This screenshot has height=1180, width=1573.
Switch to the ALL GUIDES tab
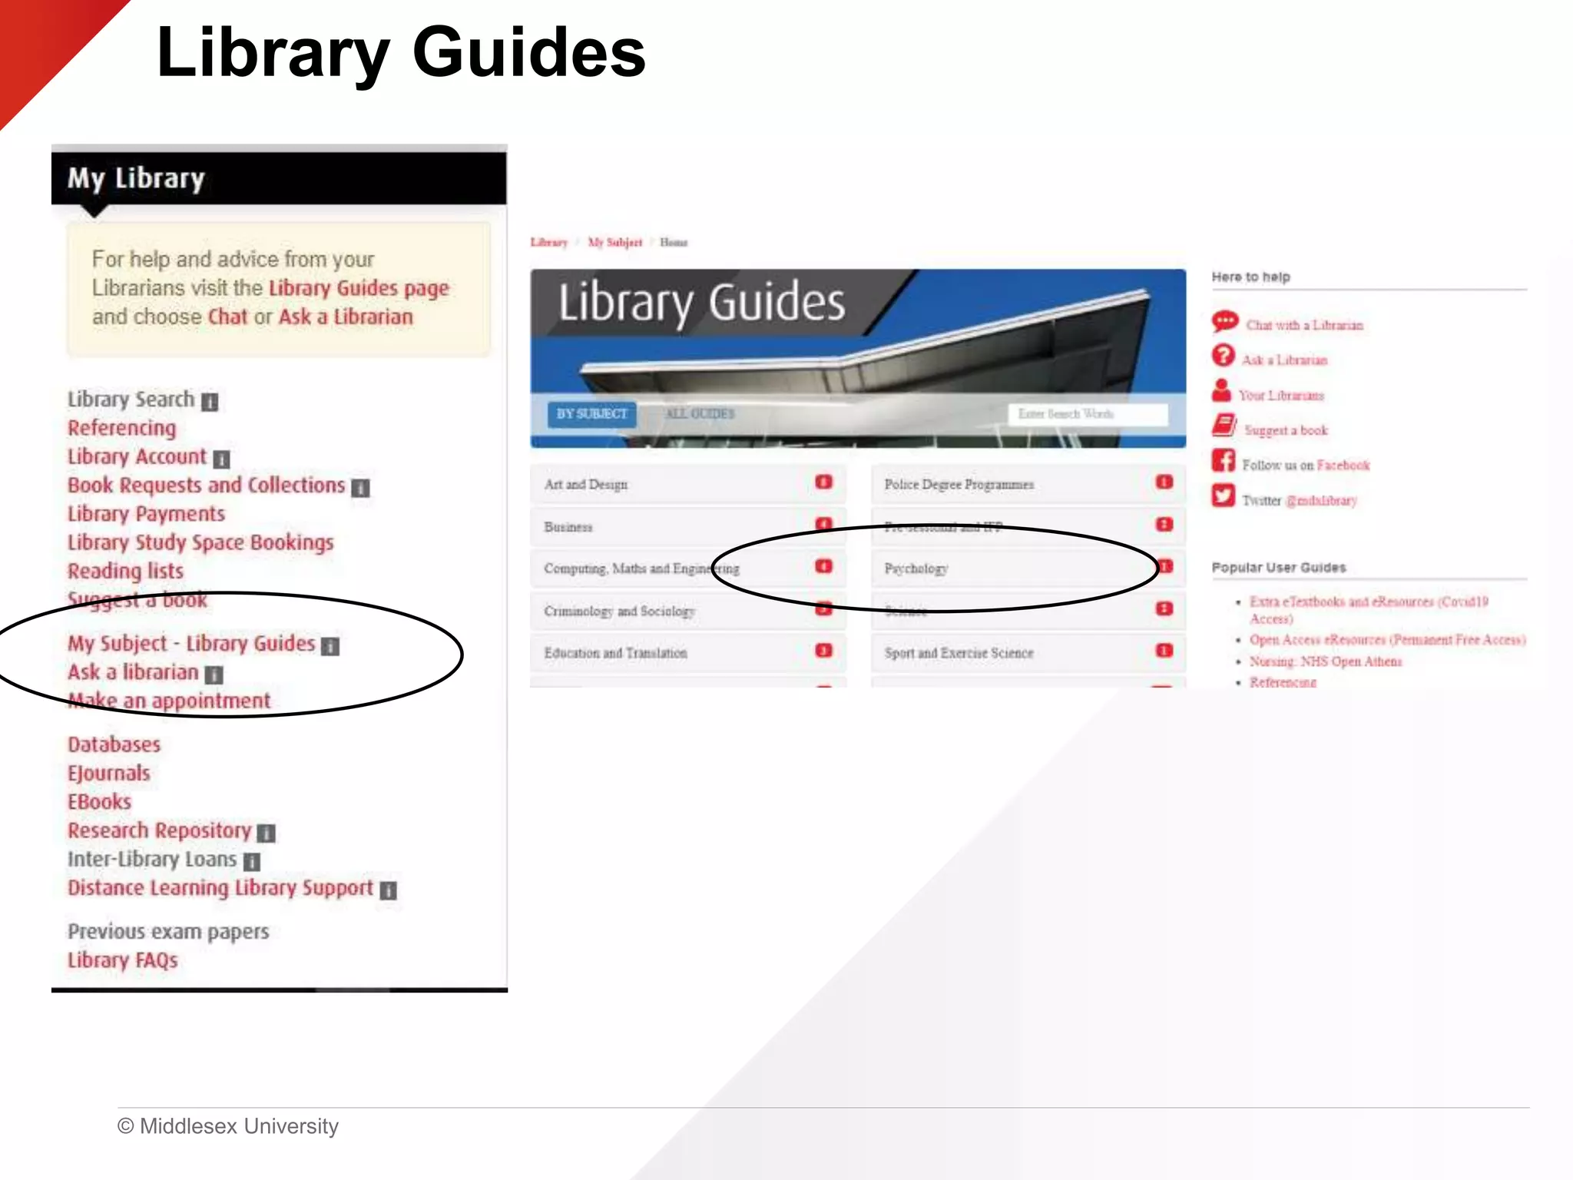pos(700,414)
